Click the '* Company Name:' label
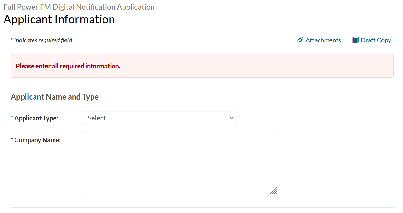403x213 pixels. pyautogui.click(x=37, y=140)
